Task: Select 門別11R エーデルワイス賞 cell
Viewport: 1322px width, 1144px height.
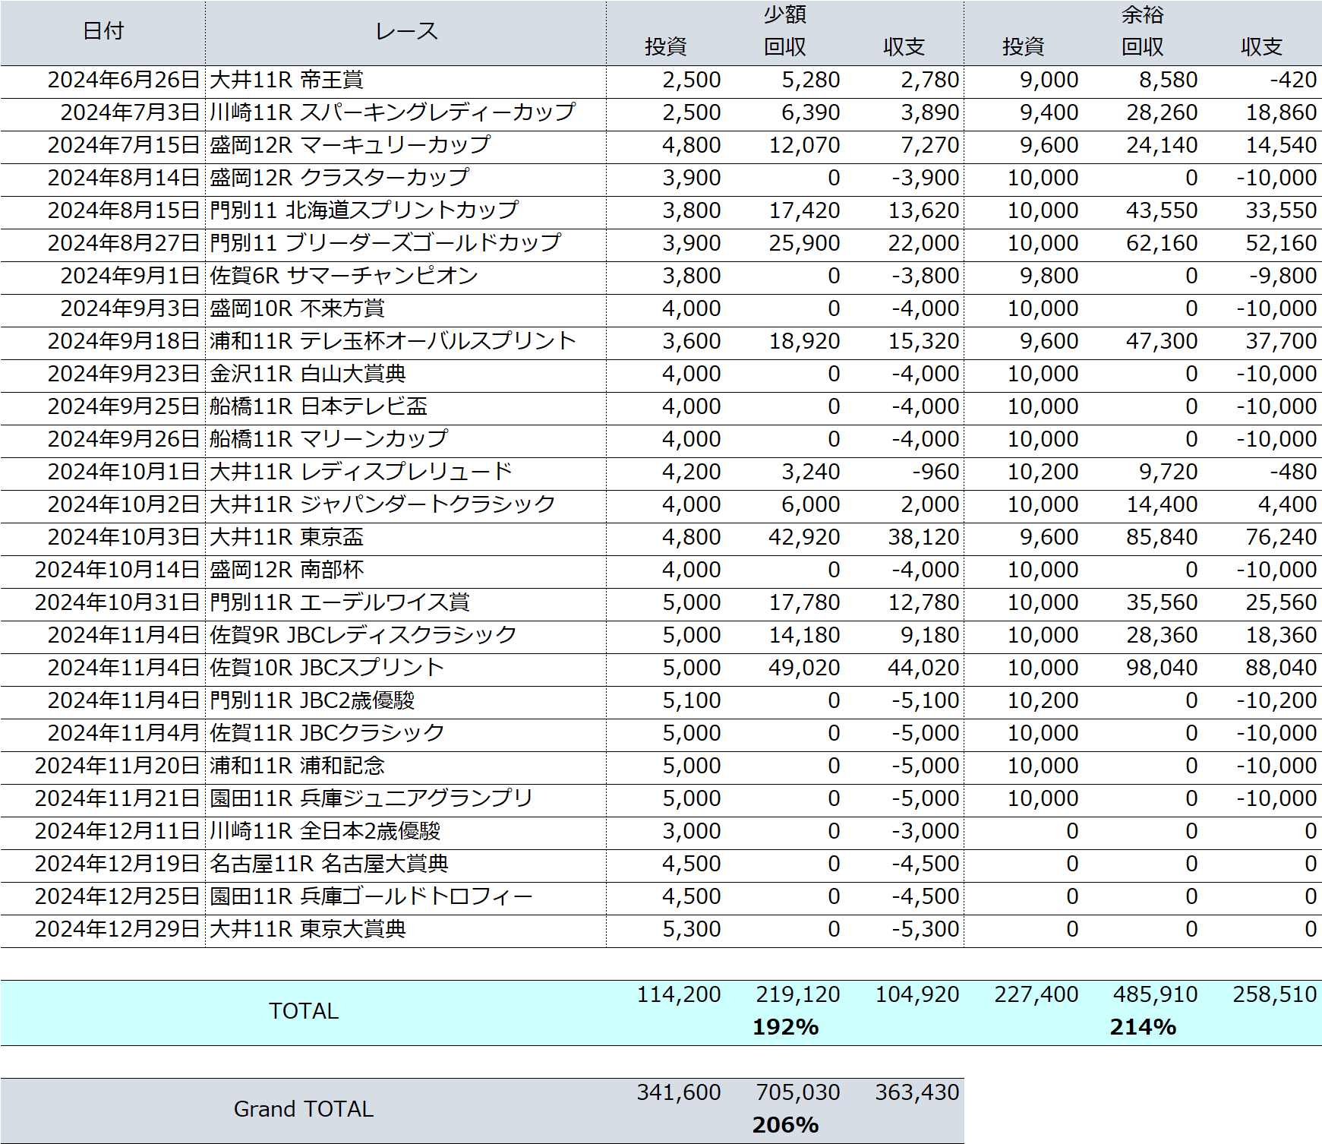Action: [x=339, y=602]
